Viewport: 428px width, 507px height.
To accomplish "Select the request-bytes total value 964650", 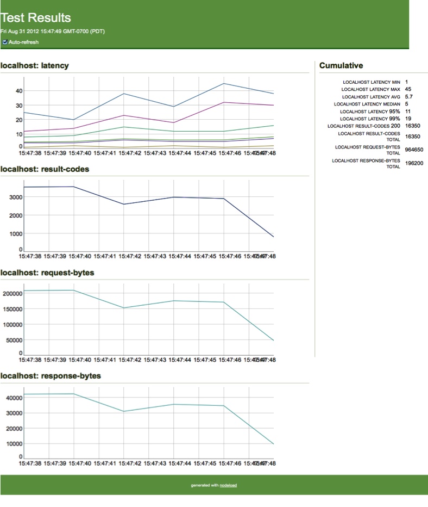I will pos(414,150).
